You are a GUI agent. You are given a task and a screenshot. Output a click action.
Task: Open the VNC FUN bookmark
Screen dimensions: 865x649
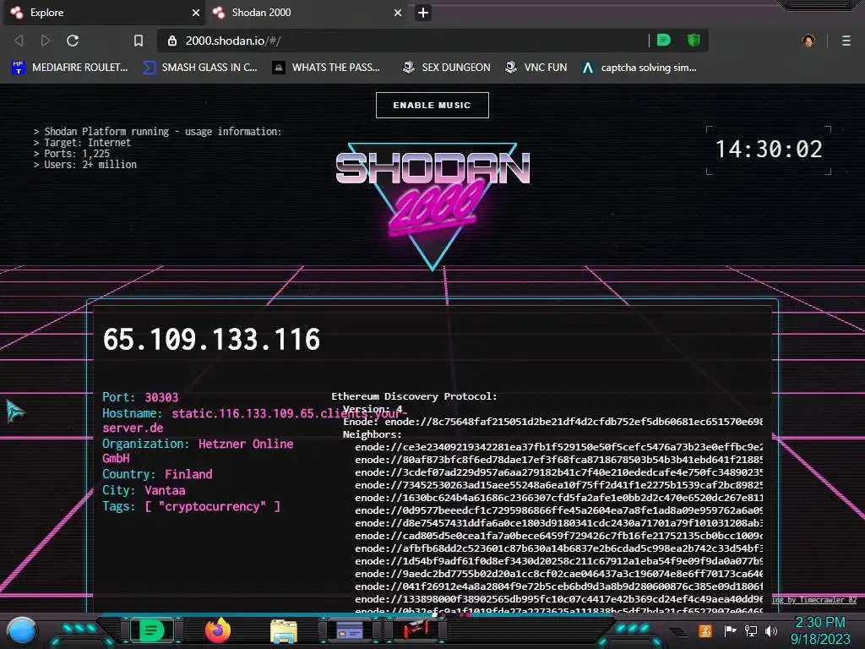click(x=536, y=68)
